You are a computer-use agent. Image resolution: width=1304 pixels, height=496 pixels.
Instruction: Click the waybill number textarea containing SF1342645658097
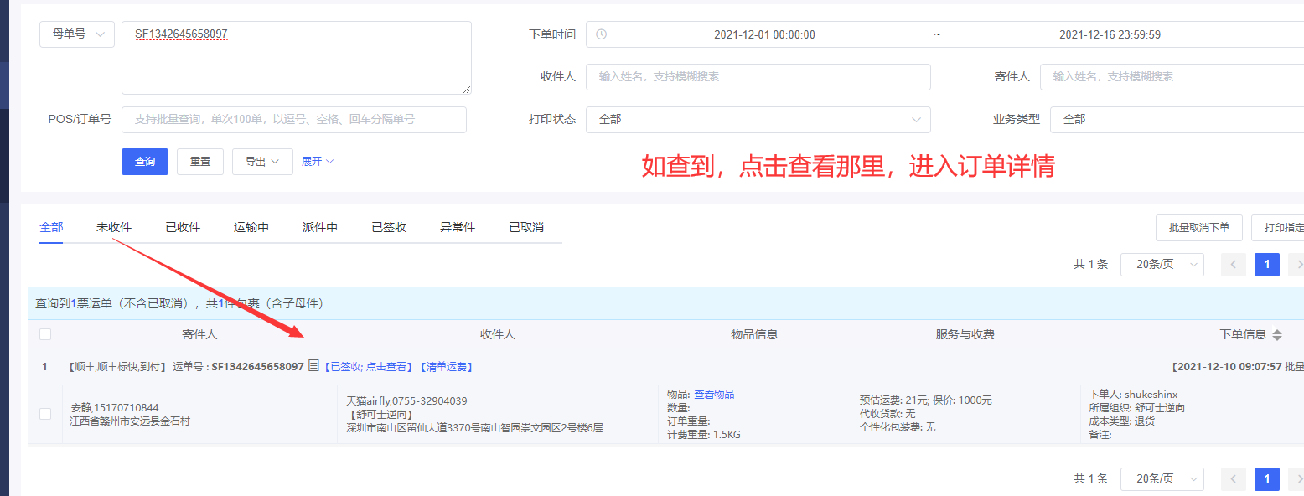297,58
